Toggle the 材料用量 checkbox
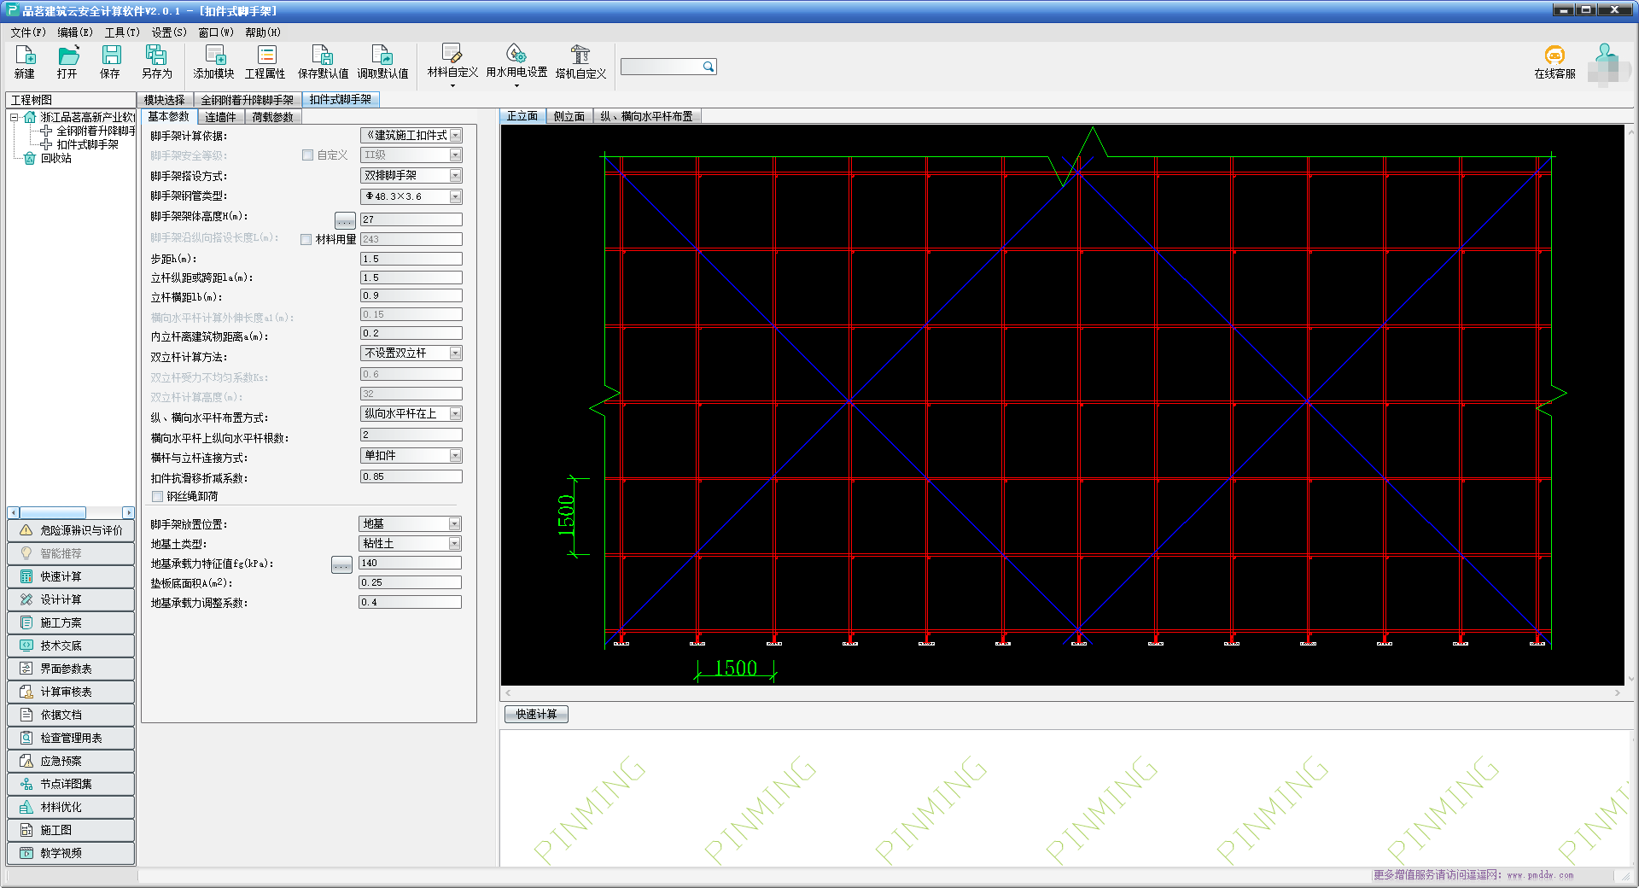This screenshot has height=888, width=1639. (306, 240)
